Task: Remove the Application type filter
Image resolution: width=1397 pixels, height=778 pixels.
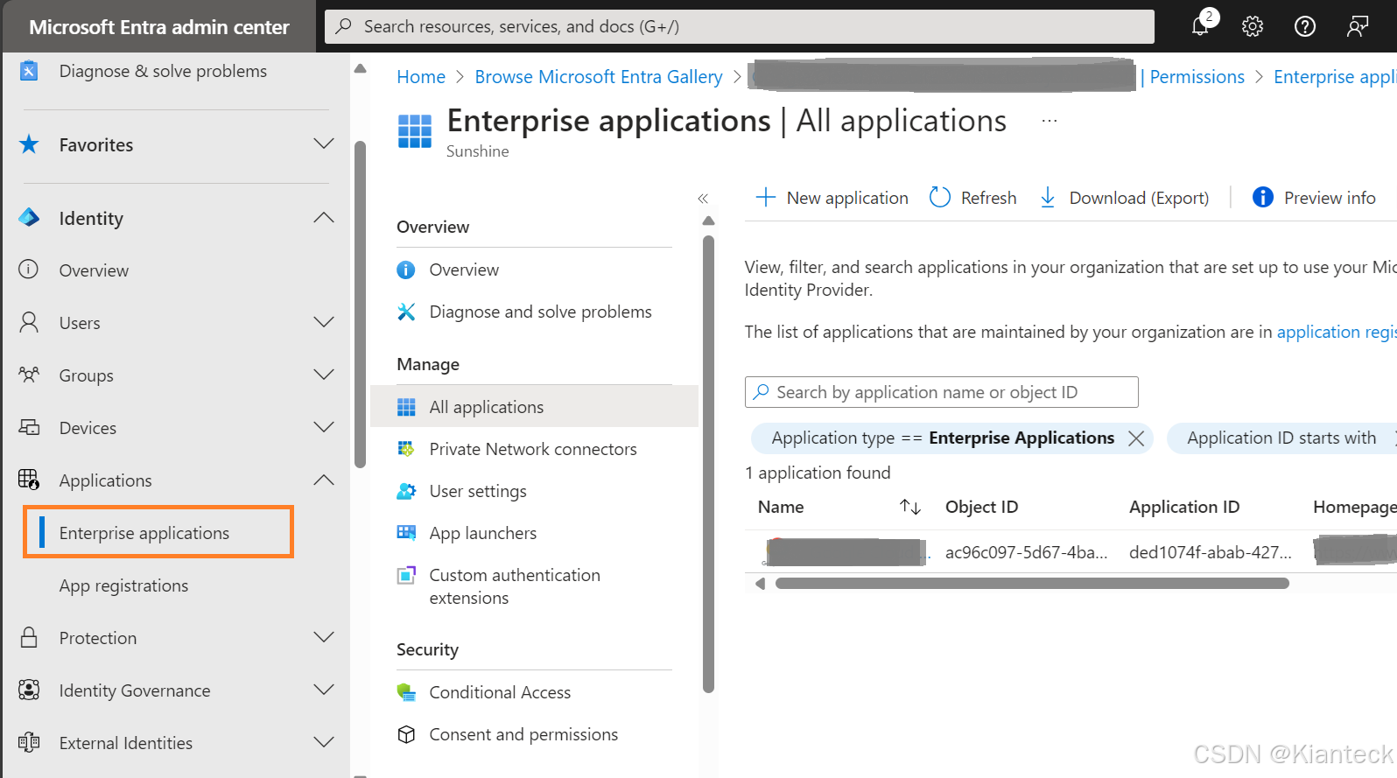Action: point(1136,438)
